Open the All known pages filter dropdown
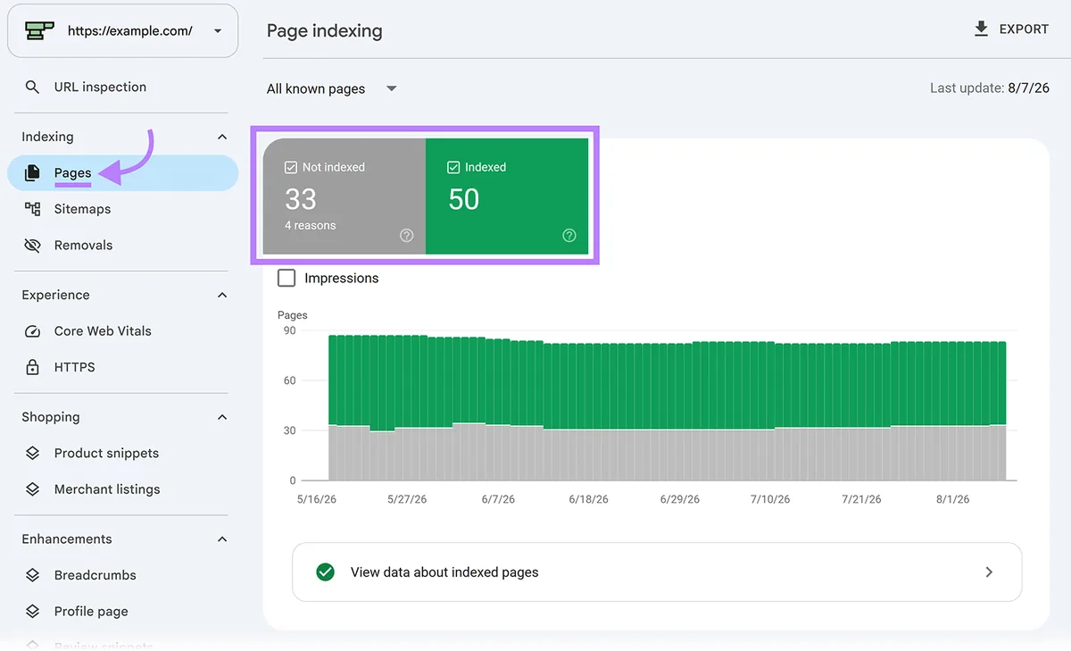Image resolution: width=1071 pixels, height=651 pixels. 332,89
